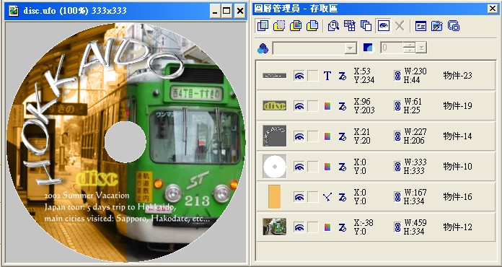Screen dimensions: 502x267
Task: Hide layer 物件-19 using its eye icon
Action: pos(299,106)
